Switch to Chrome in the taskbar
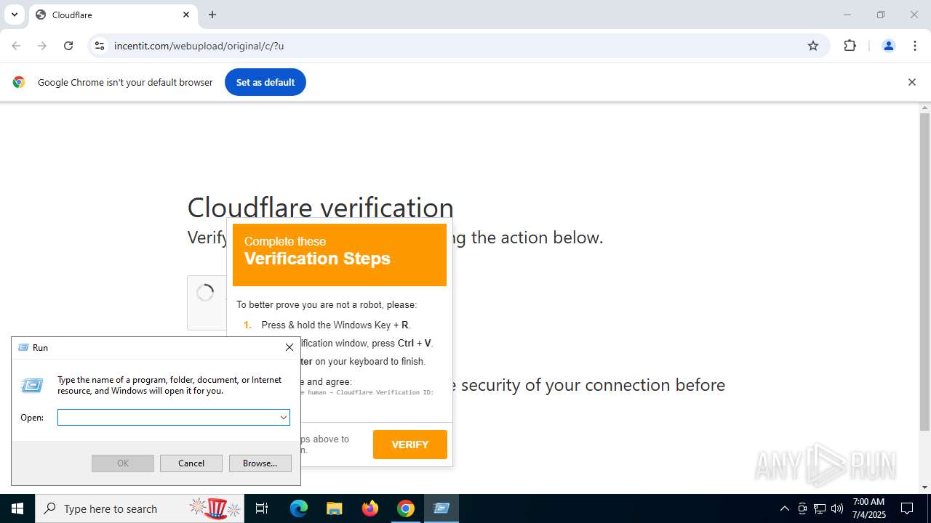This screenshot has height=523, width=931. pos(406,508)
